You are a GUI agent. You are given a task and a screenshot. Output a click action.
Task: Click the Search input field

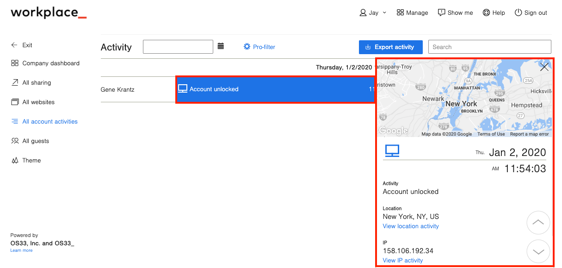pyautogui.click(x=490, y=47)
